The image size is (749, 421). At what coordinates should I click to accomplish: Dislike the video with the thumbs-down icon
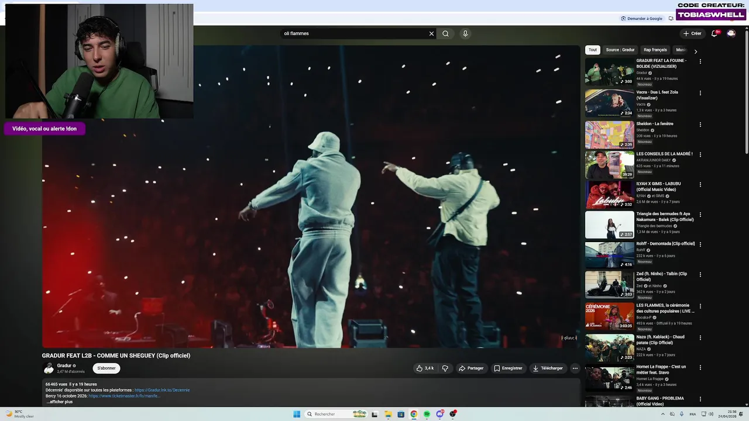(x=445, y=368)
